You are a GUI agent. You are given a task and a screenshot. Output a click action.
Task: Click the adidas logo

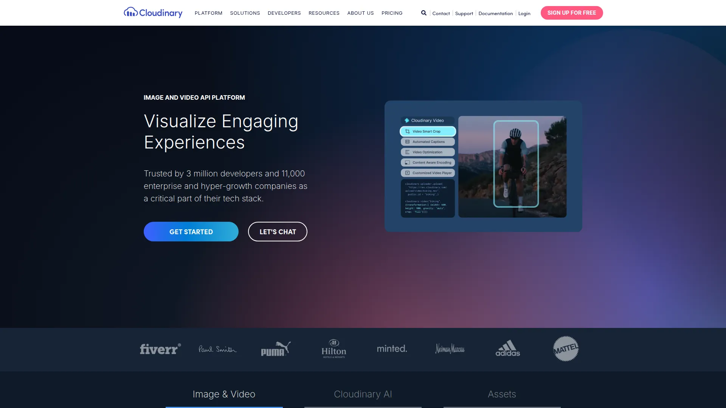[508, 348]
